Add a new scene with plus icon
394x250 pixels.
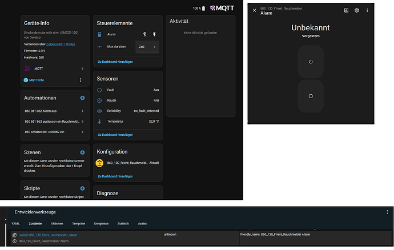[82, 152]
